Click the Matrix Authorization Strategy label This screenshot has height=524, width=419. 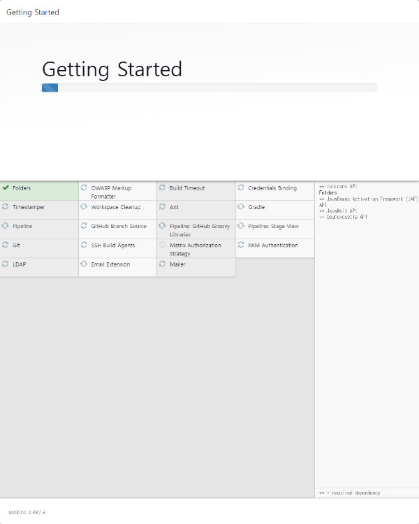point(195,249)
